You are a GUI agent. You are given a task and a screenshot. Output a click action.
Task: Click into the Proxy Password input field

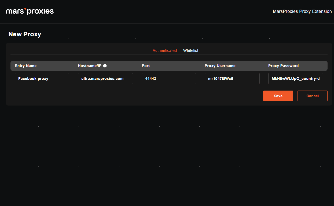295,79
